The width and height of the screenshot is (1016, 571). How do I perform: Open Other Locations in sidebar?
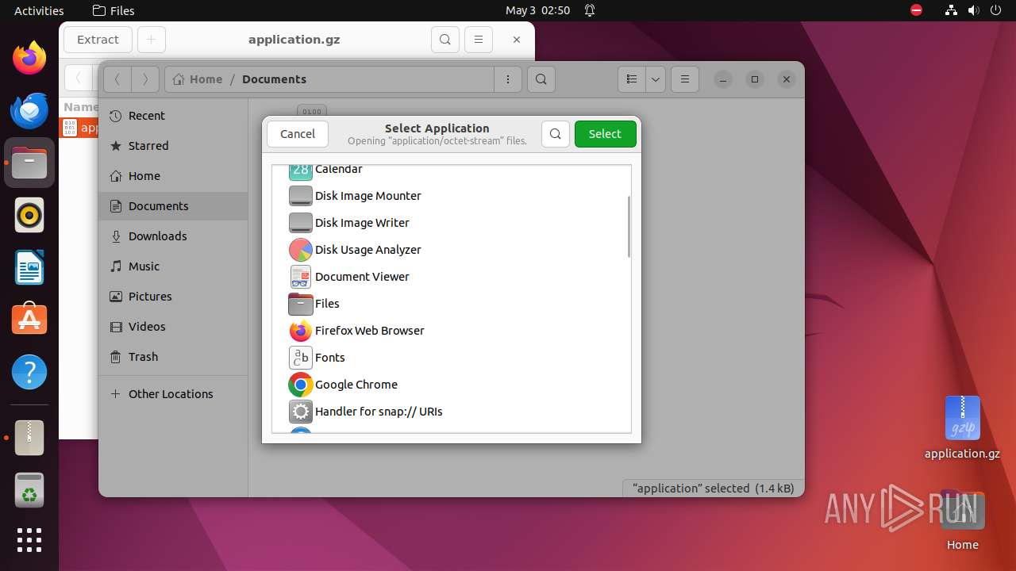pos(173,394)
